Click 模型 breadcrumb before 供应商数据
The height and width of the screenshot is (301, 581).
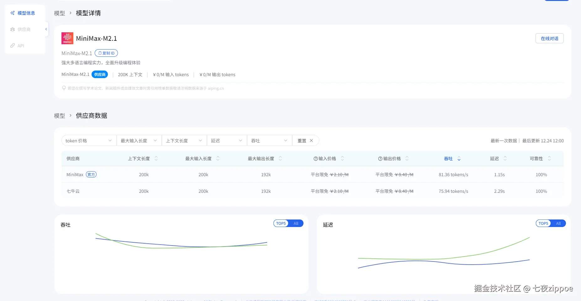coord(60,116)
